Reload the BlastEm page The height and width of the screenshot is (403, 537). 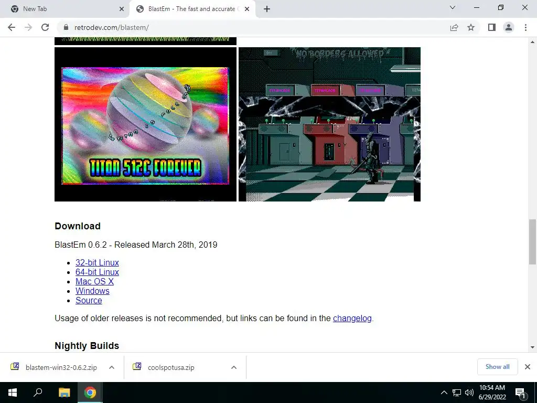click(45, 27)
